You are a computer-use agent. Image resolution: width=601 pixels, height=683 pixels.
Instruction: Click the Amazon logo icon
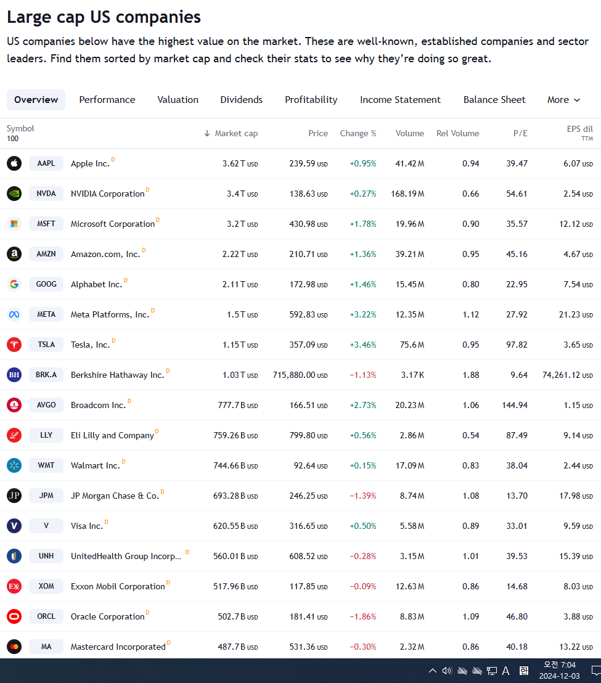coord(14,254)
